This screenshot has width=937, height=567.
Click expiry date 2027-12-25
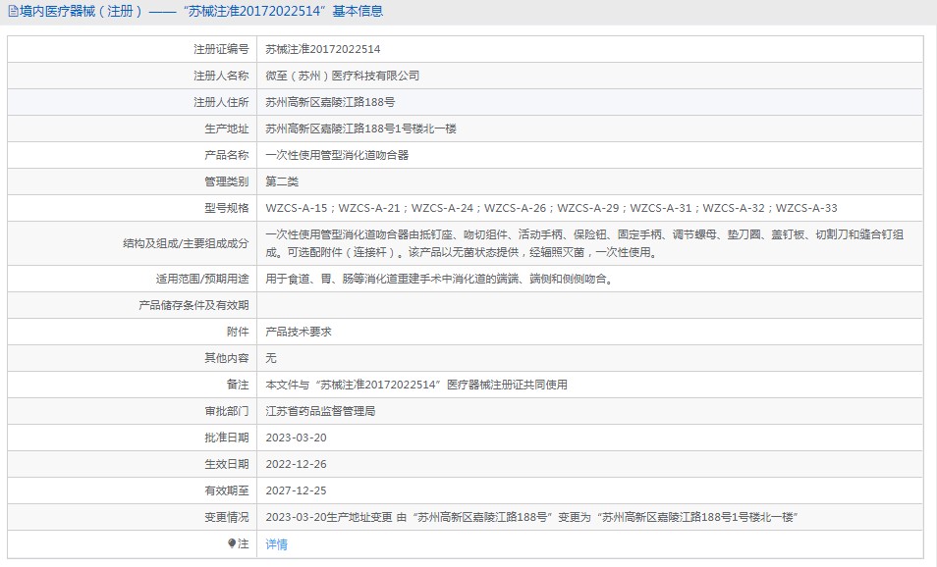[296, 490]
